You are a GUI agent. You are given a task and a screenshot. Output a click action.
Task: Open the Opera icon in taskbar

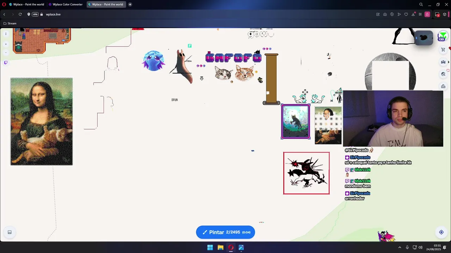coord(231,247)
